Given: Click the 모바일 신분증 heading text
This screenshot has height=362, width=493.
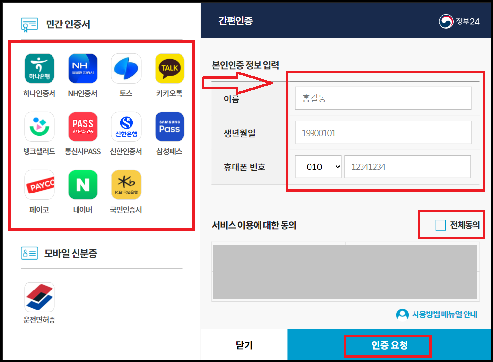Looking at the screenshot, I should [71, 253].
